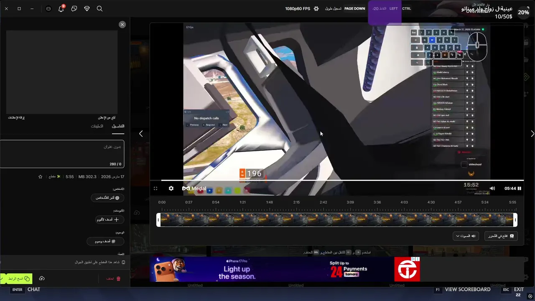Switch to the التفاصيل details tab

coord(118,126)
